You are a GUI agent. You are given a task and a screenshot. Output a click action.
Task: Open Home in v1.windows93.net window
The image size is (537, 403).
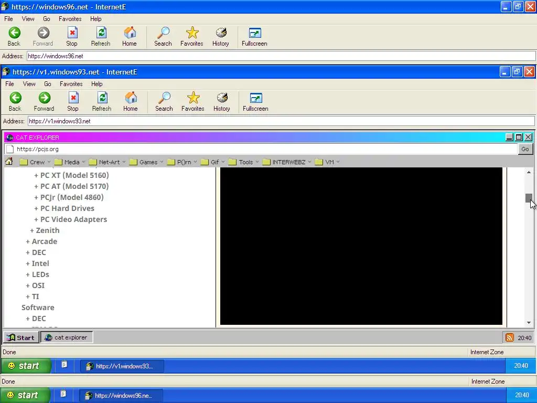[131, 101]
